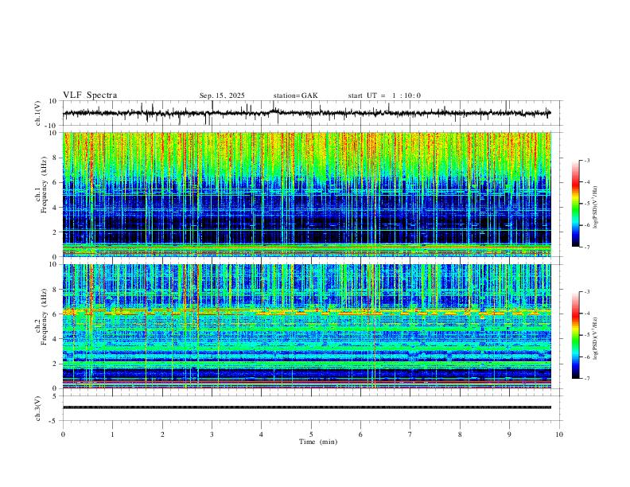This screenshot has width=630, height=487.
Task: Click the '0' tick label on the time axis
Action: point(63,434)
